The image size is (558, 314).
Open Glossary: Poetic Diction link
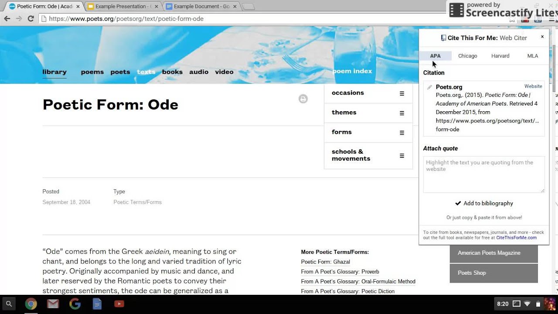(x=347, y=291)
